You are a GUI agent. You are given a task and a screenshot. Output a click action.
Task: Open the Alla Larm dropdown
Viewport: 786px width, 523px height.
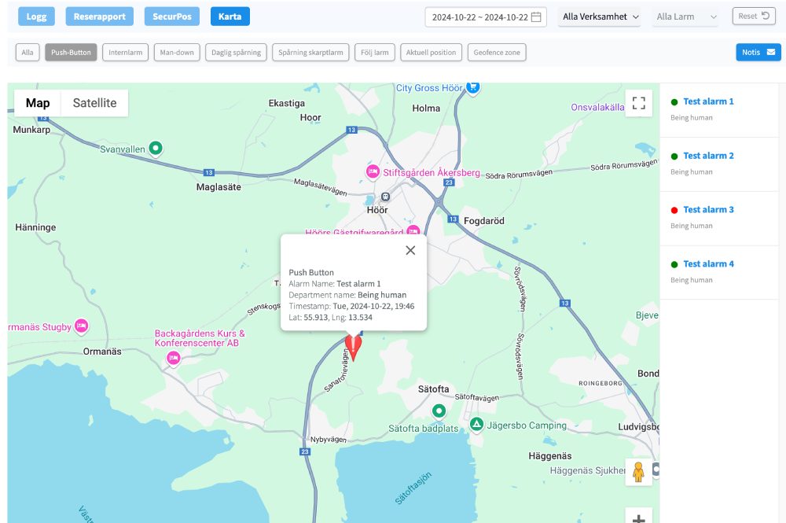click(x=685, y=17)
